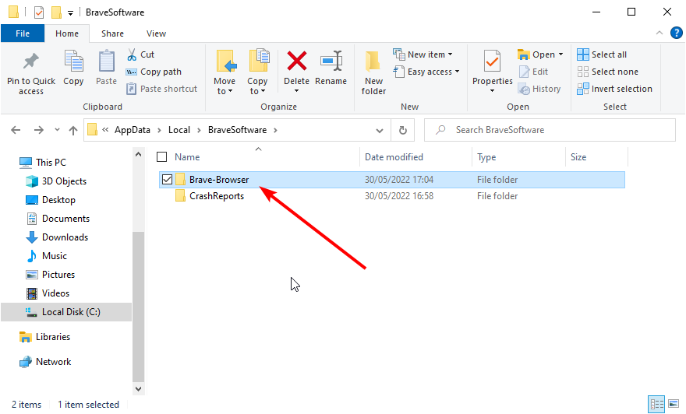Viewport: 686px width, 414px height.
Task: Copy path of selected item
Action: [x=154, y=72]
